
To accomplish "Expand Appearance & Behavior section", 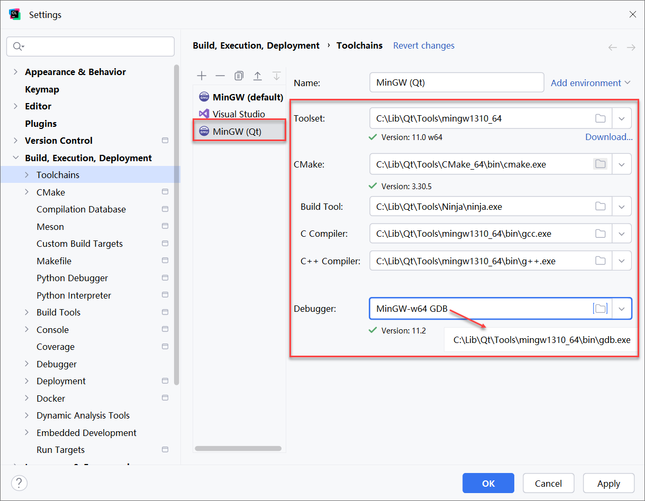I will [15, 72].
